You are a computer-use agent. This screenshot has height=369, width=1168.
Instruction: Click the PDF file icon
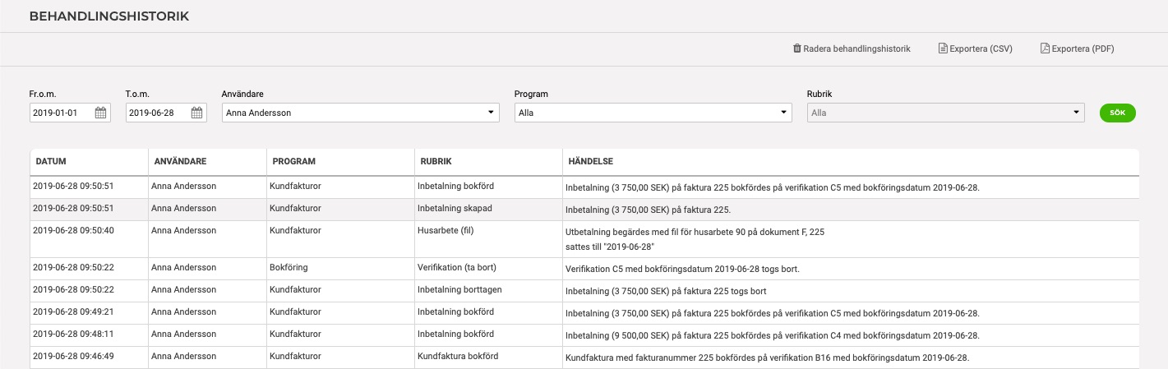tap(1046, 48)
